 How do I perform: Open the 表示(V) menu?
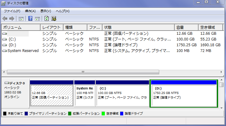(x=46, y=11)
